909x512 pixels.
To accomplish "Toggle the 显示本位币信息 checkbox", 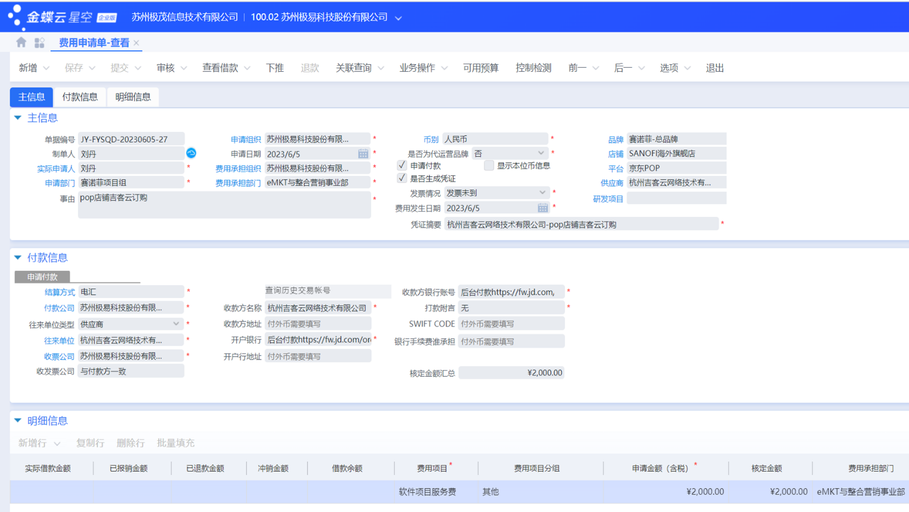I will pos(489,166).
